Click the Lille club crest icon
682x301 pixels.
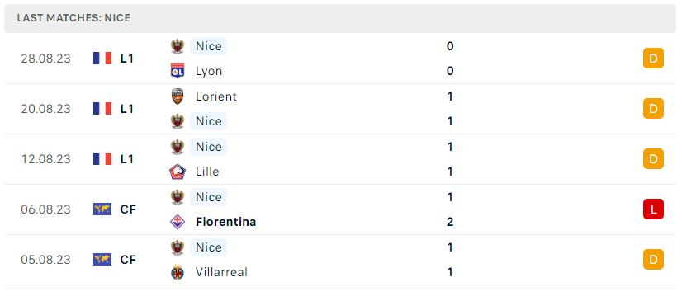177,172
